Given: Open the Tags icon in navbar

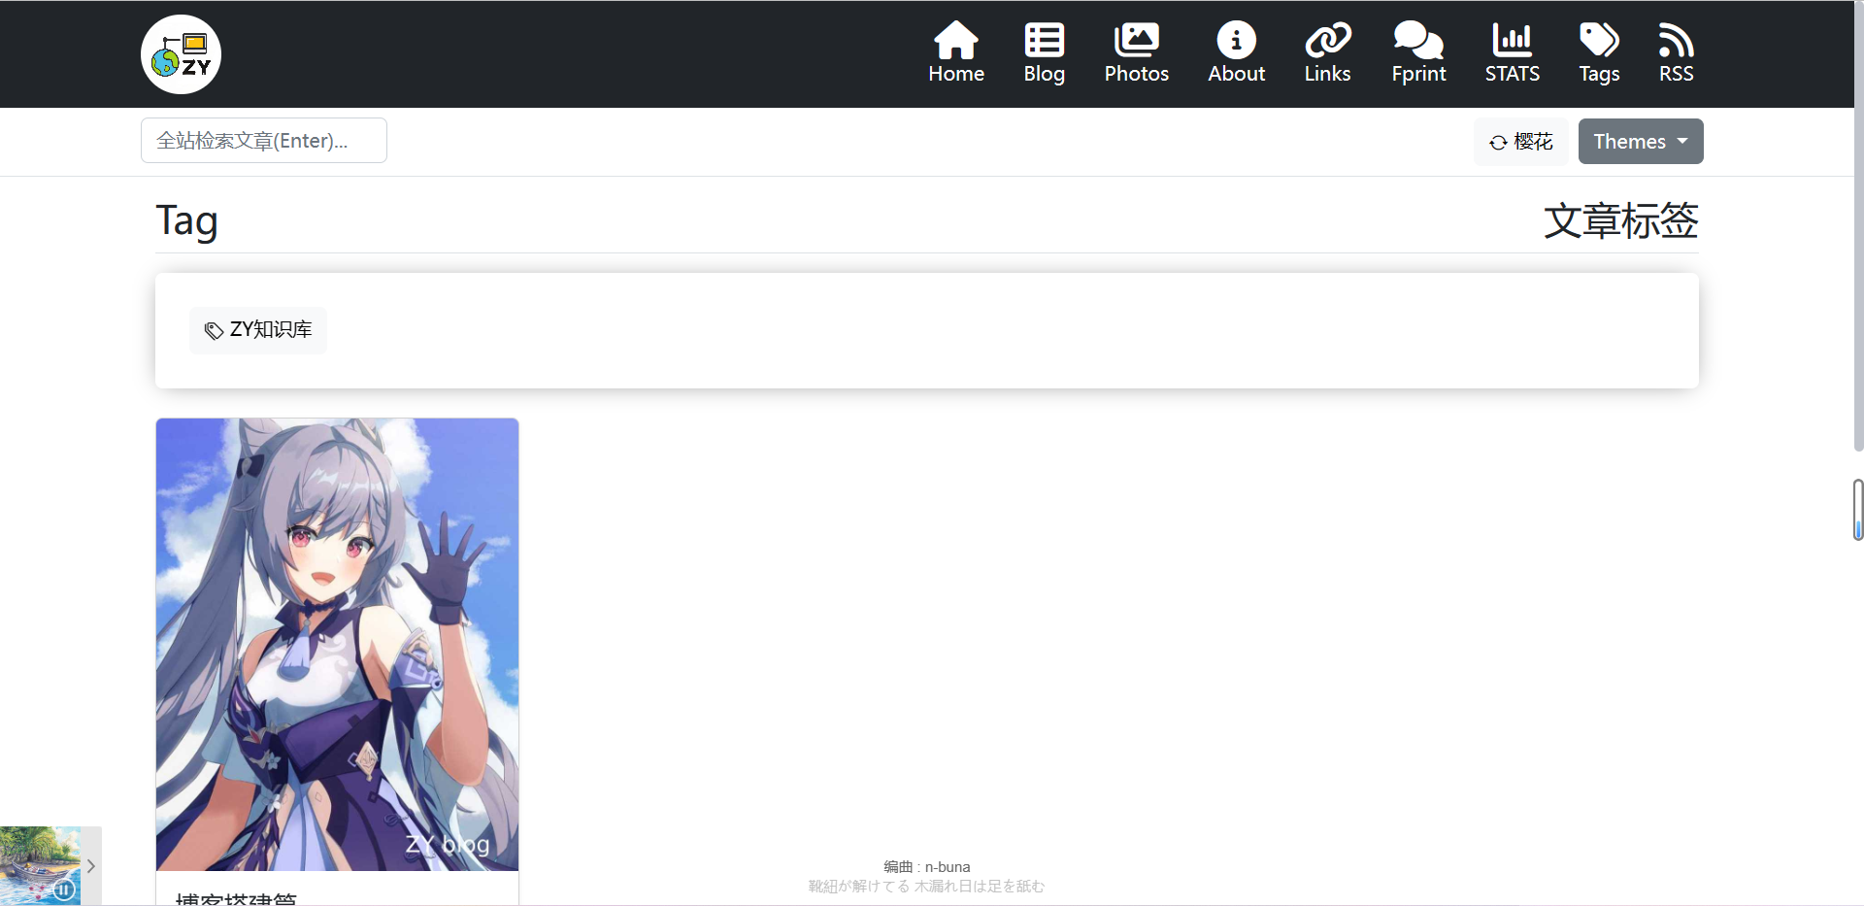Looking at the screenshot, I should (x=1599, y=40).
